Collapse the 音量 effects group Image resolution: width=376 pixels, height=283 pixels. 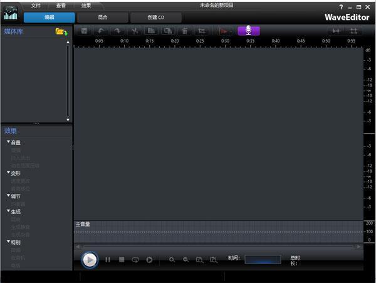8,142
